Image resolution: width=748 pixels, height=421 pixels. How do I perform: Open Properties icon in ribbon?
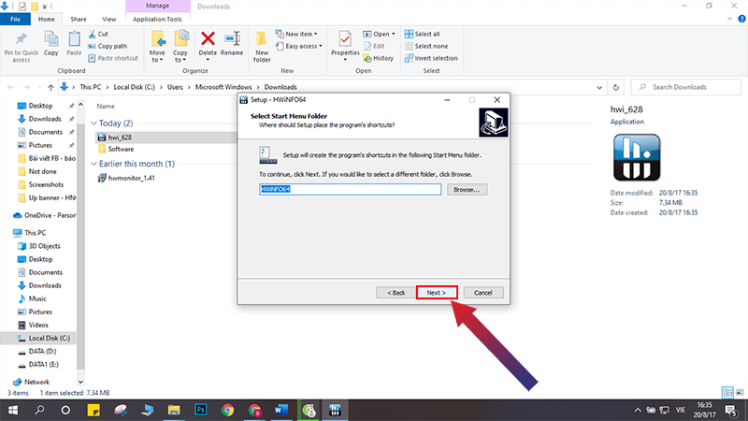pyautogui.click(x=345, y=38)
